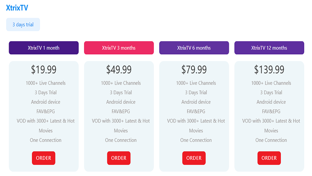Click the $139.99 price text
This screenshot has height=176, width=312.
269,70
